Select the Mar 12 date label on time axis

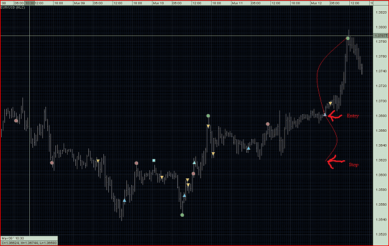316,3
